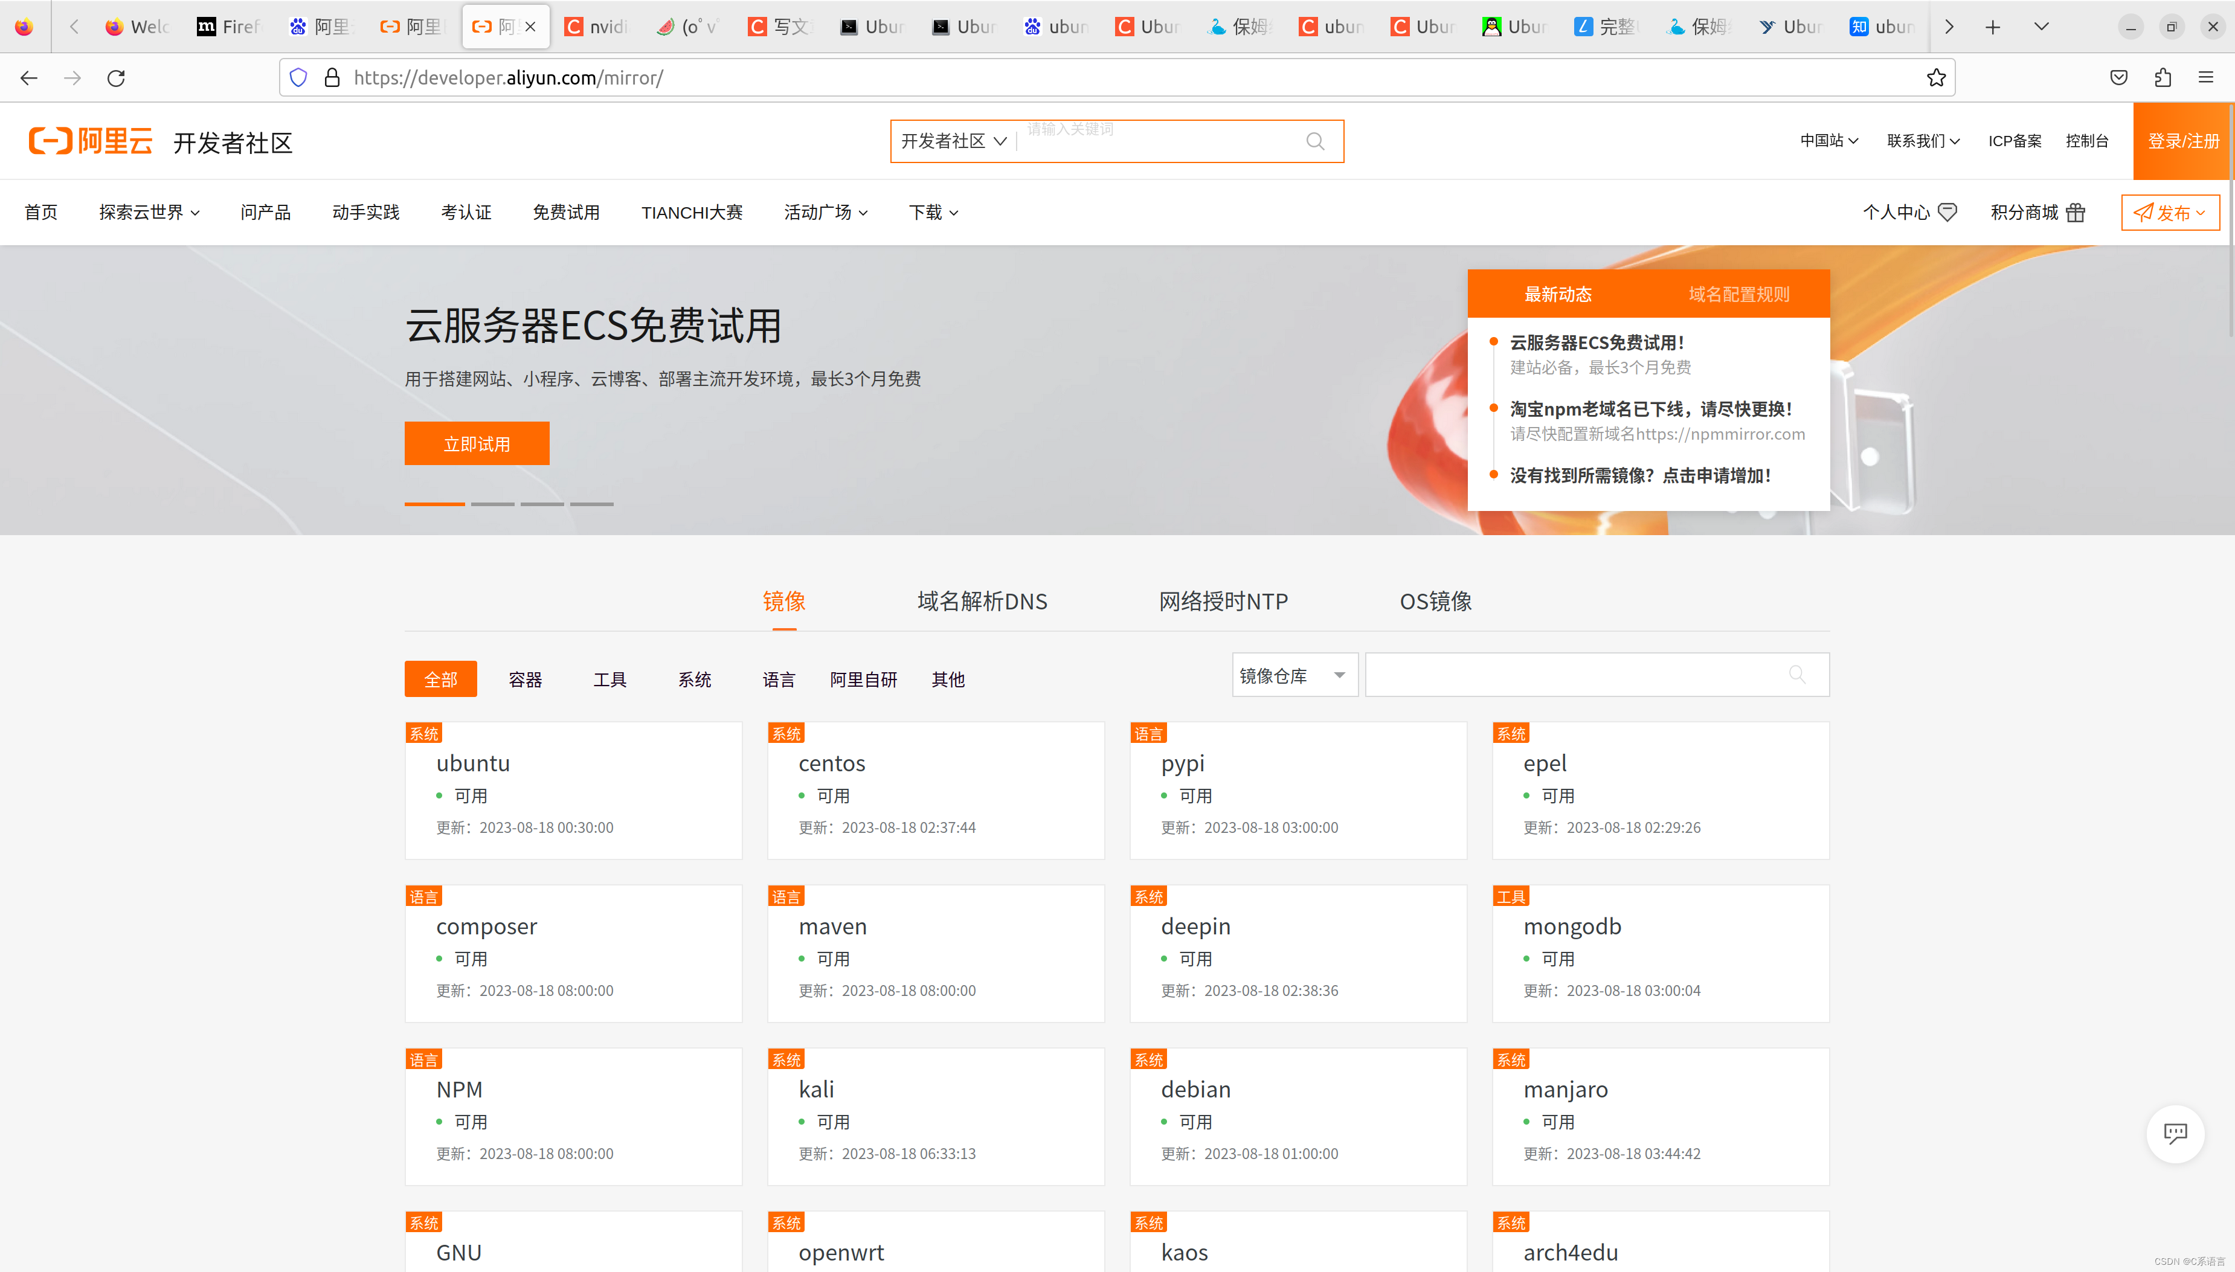
Task: Switch to the OS镜像 tab
Action: [1436, 601]
